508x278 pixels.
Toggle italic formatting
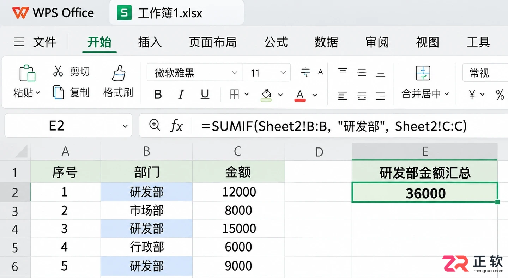(x=181, y=95)
